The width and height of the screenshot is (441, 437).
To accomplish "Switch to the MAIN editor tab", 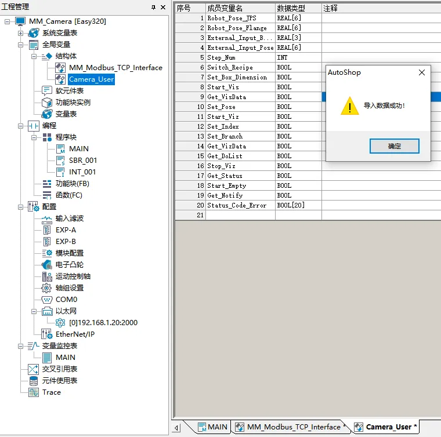I will 212,427.
